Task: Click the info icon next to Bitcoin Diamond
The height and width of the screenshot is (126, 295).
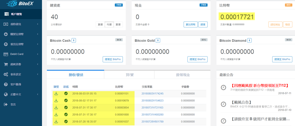Action: 249,40
